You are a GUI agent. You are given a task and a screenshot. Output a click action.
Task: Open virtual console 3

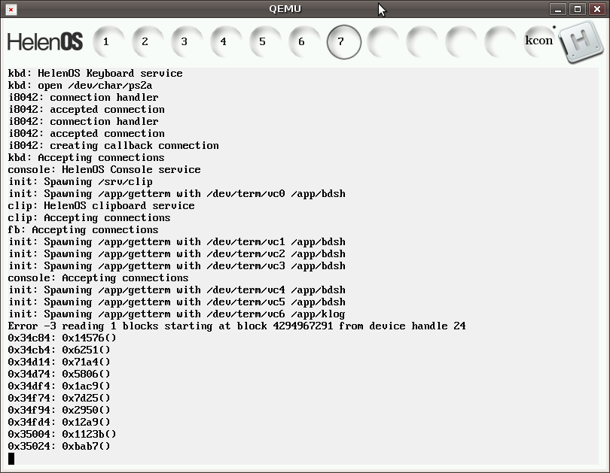click(x=188, y=42)
